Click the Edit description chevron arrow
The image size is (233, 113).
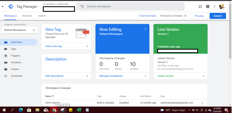[x=87, y=76]
